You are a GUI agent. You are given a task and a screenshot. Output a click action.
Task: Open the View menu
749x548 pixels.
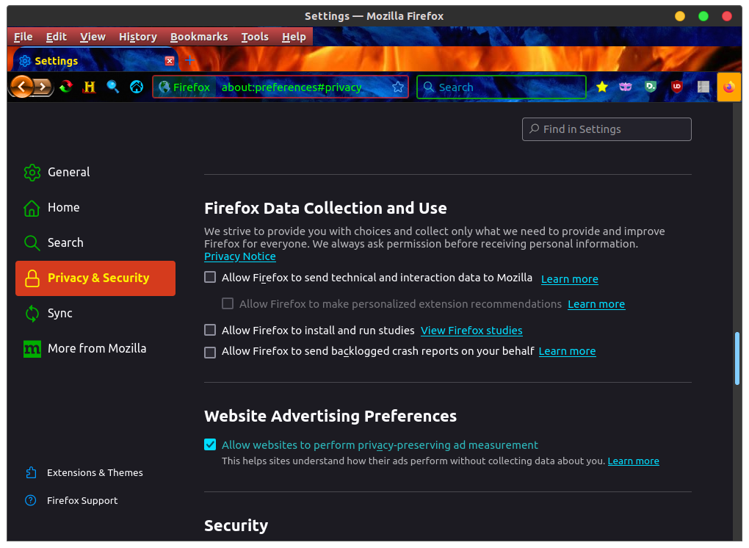93,37
